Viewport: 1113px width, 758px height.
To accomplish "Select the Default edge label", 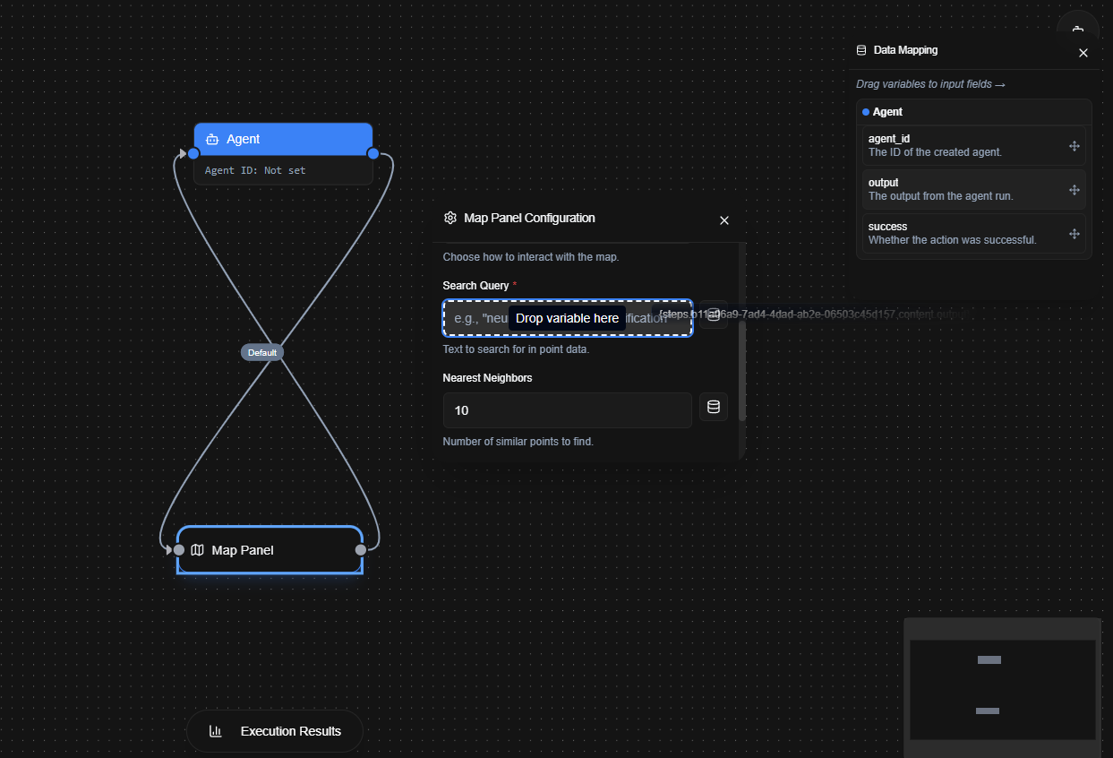I will (261, 352).
